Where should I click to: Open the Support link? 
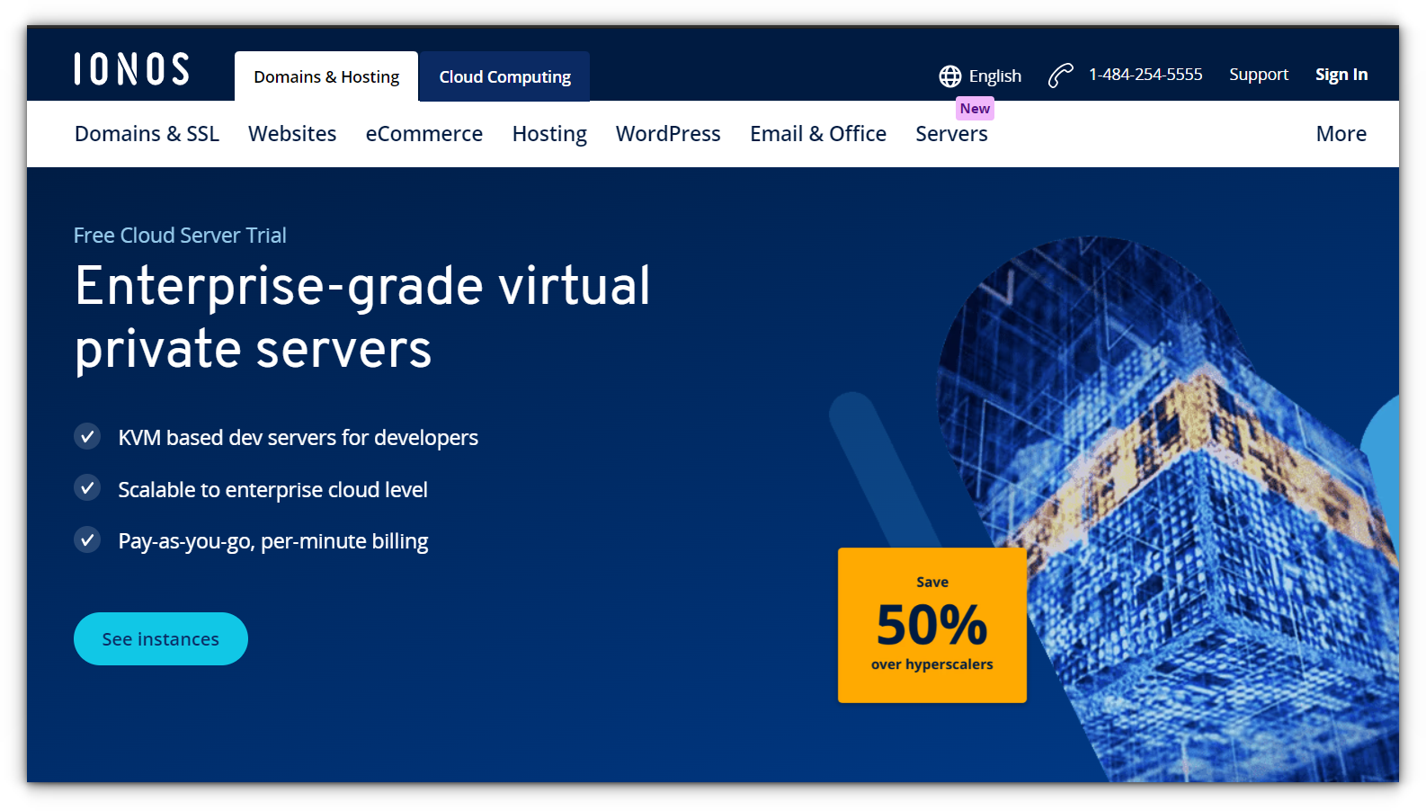[x=1259, y=75]
